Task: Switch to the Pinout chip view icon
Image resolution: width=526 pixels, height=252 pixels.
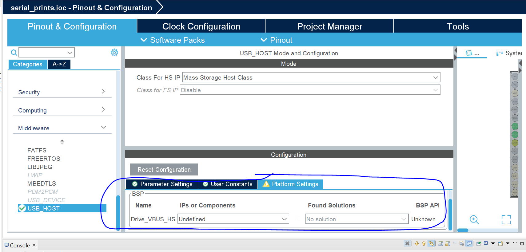Action: pyautogui.click(x=468, y=53)
